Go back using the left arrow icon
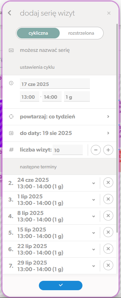 [x=9, y=13]
